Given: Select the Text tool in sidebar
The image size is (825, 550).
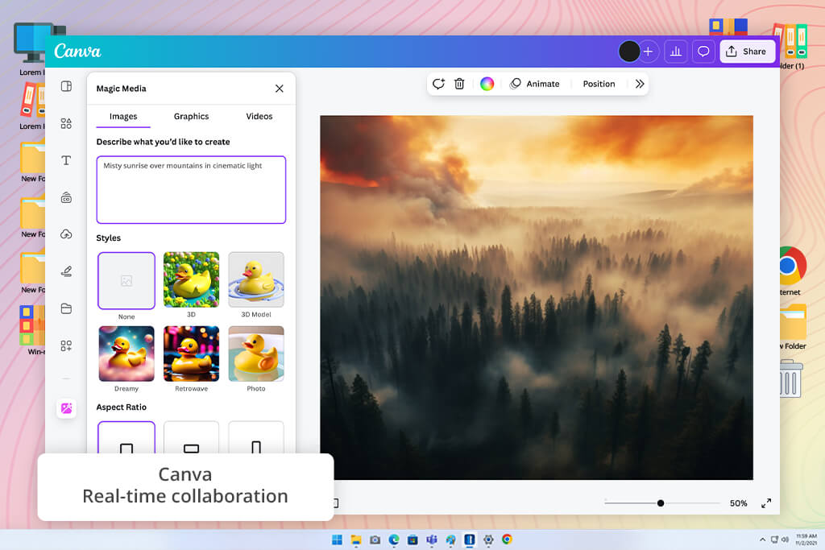Looking at the screenshot, I should point(66,160).
